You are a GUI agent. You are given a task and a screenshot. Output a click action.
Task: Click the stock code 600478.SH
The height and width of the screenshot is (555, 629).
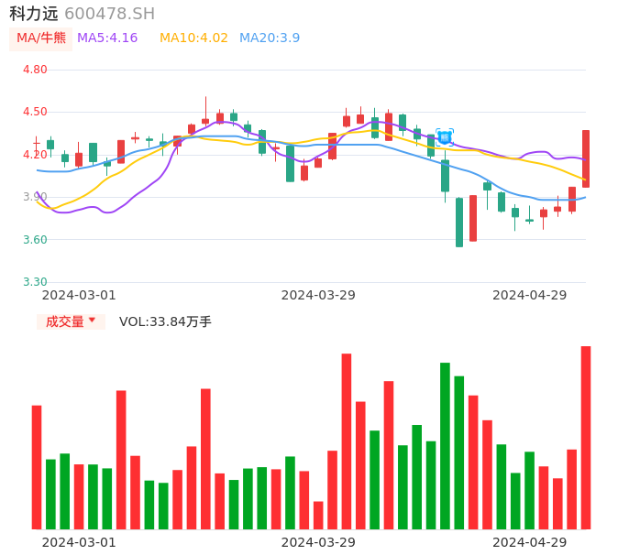109,14
